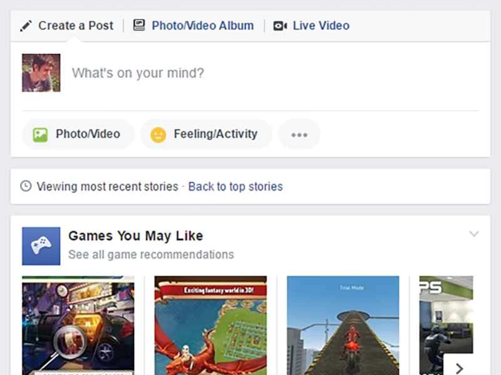Viewport: 501px width, 375px height.
Task: Click the blue gamepad icon on Games card
Action: [41, 245]
